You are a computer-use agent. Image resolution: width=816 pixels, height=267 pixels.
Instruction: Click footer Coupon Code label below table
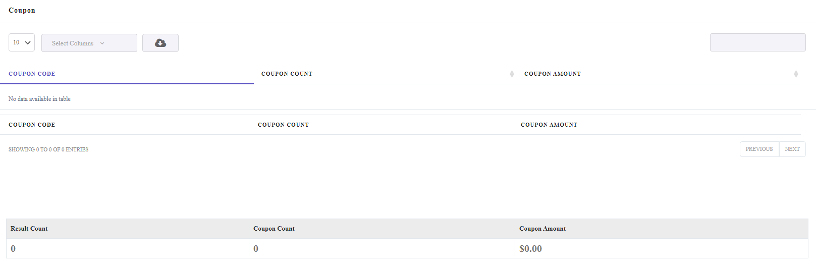click(x=32, y=125)
